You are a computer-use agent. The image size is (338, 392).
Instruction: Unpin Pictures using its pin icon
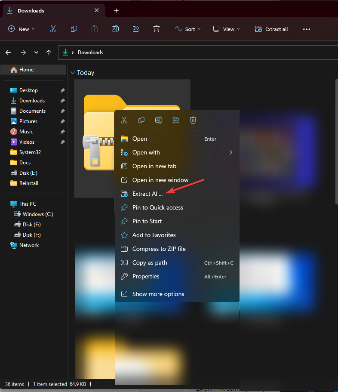pos(62,121)
